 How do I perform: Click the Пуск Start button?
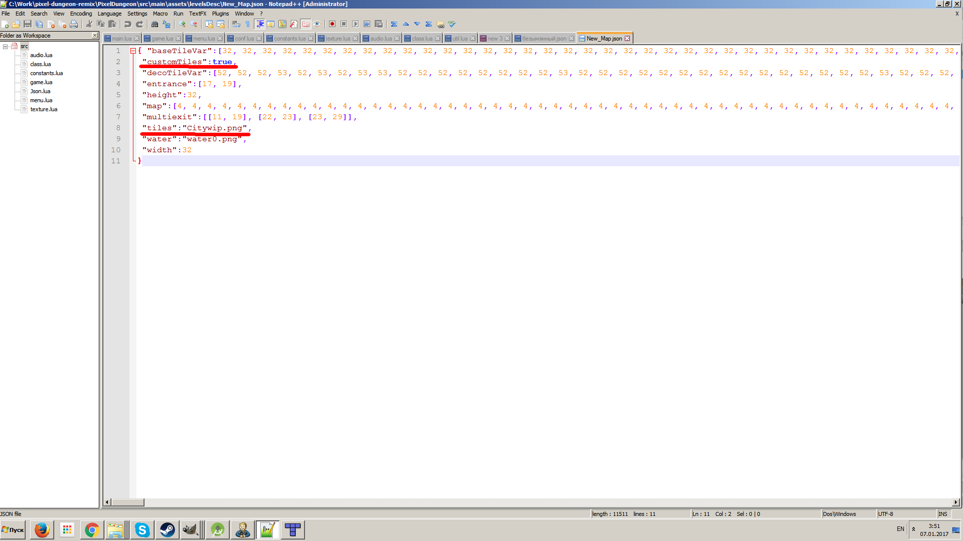click(x=13, y=529)
